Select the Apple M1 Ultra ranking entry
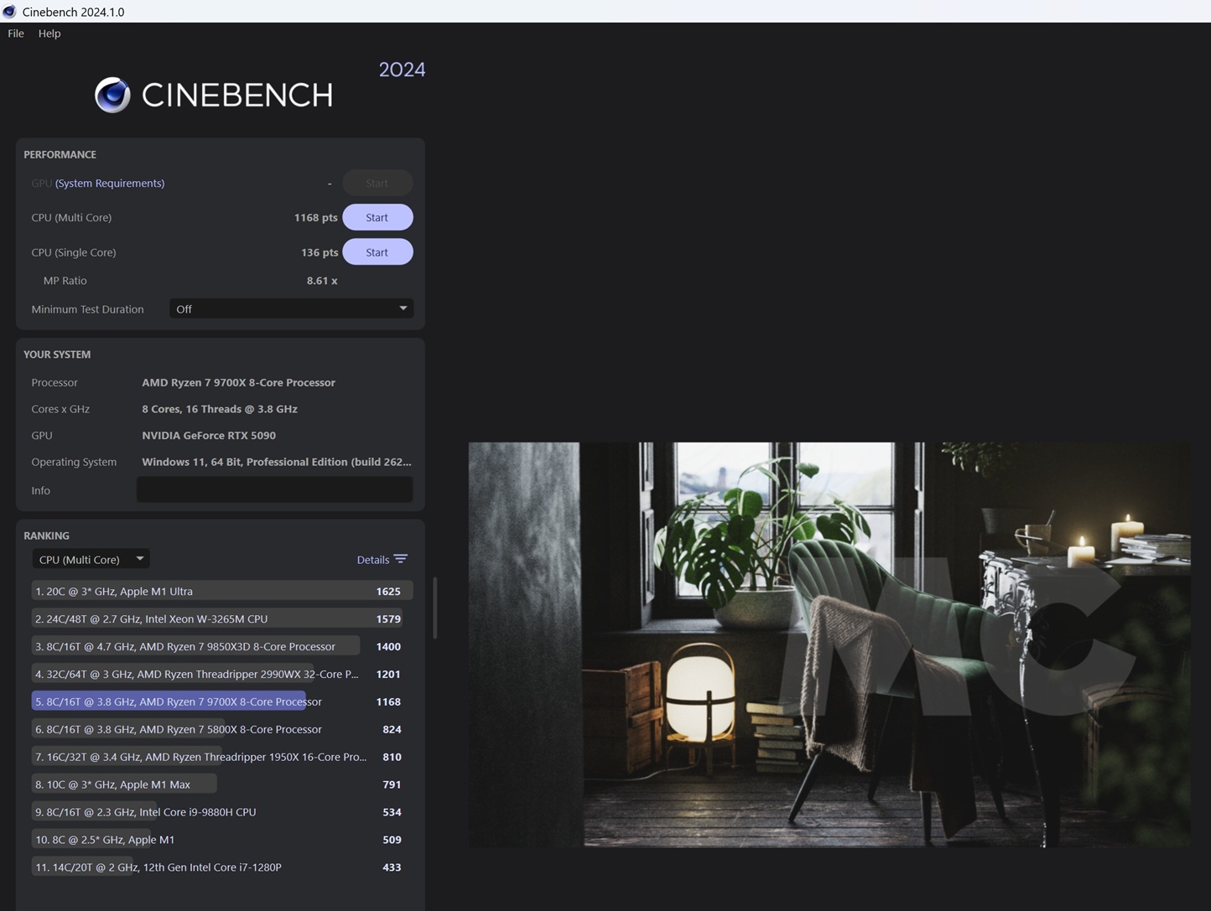This screenshot has height=911, width=1211. tap(218, 591)
